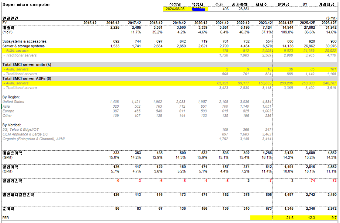Click 매출총이익 value 1,288 for 2023.12
This screenshot has height=223, width=340.
tap(267, 153)
